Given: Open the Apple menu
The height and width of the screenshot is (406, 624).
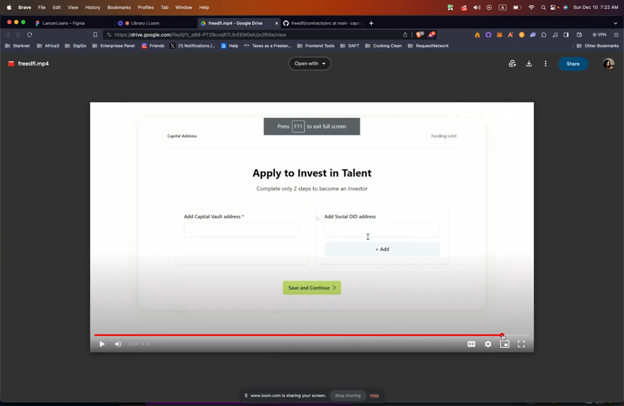Looking at the screenshot, I should click(9, 7).
